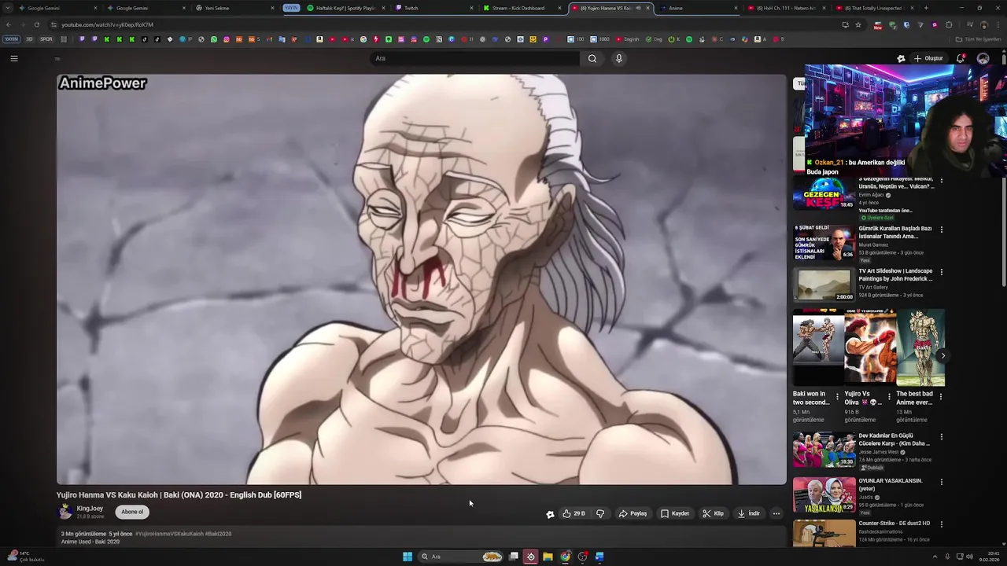Start voice search with the microphone icon
Viewport: 1007px width, 566px height.
(619, 58)
